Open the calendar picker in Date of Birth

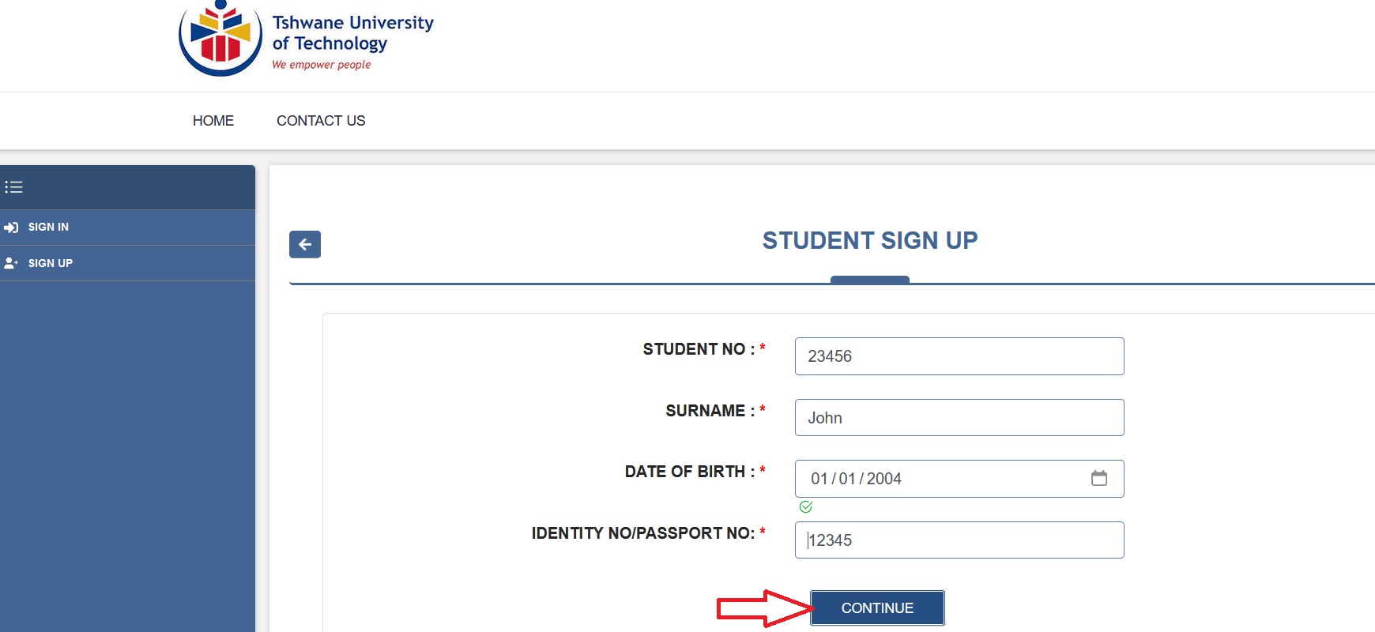point(1098,478)
